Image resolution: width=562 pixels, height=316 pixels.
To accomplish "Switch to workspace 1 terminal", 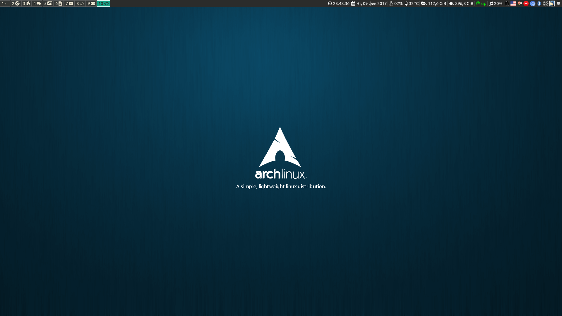I will click(x=5, y=4).
